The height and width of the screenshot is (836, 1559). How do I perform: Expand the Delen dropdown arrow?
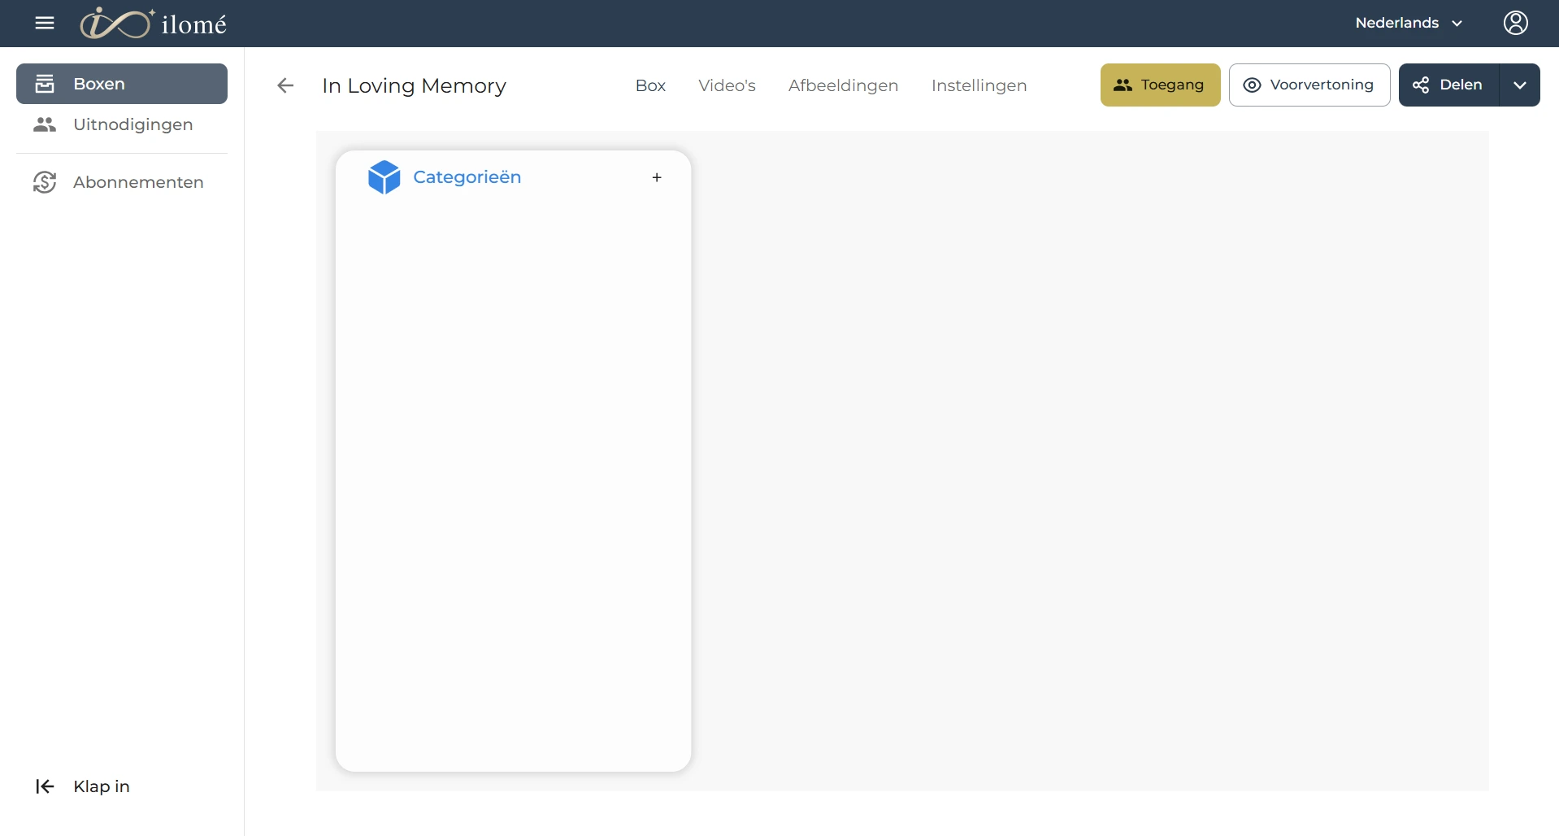1520,85
